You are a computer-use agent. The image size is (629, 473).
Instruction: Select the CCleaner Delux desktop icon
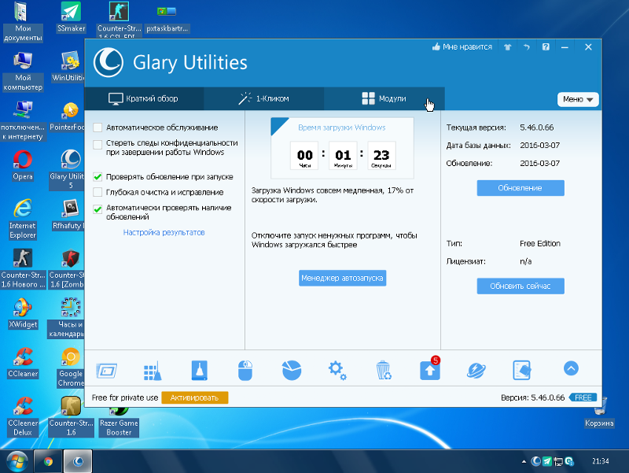point(23,416)
